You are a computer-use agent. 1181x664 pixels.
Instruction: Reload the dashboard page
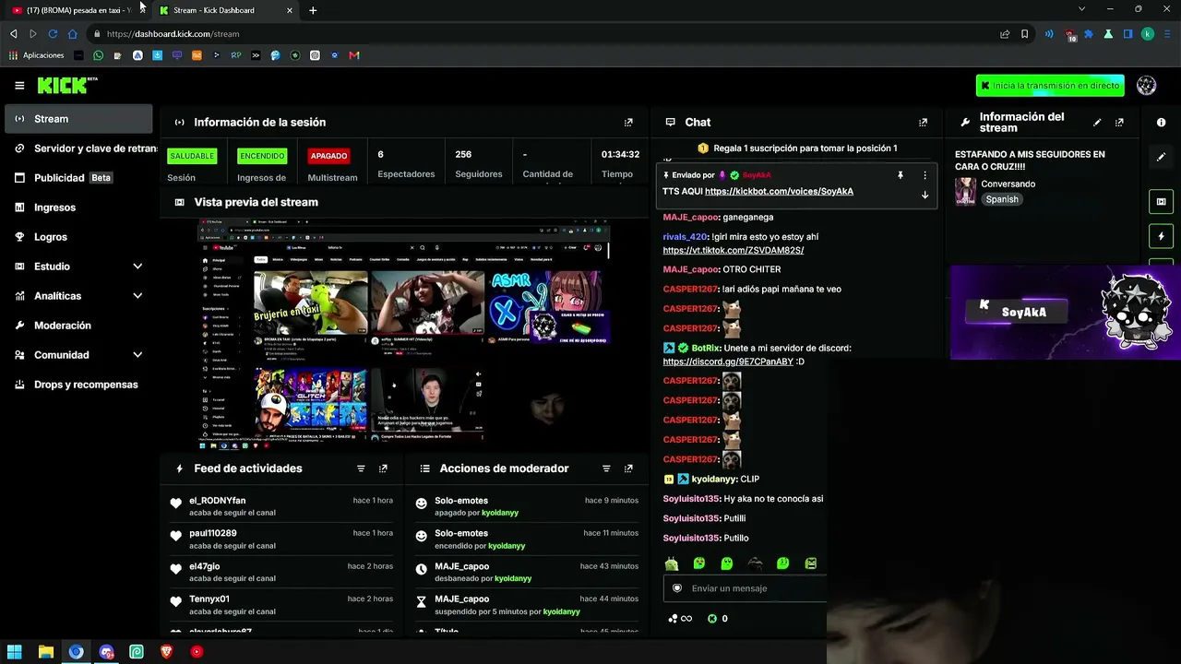(53, 34)
